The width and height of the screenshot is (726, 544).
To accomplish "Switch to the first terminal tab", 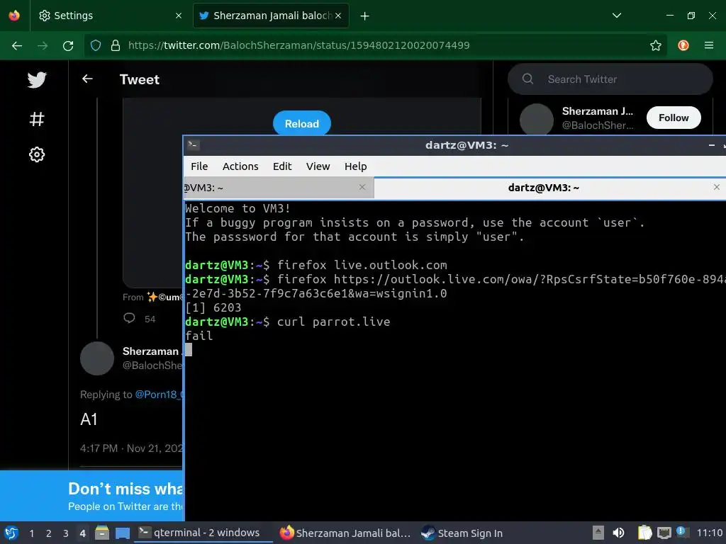I will point(278,187).
